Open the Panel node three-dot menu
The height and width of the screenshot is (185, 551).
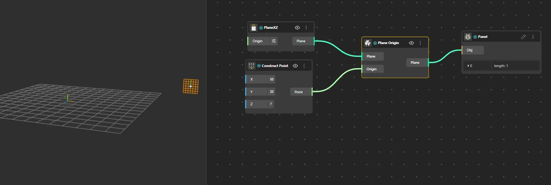(533, 37)
